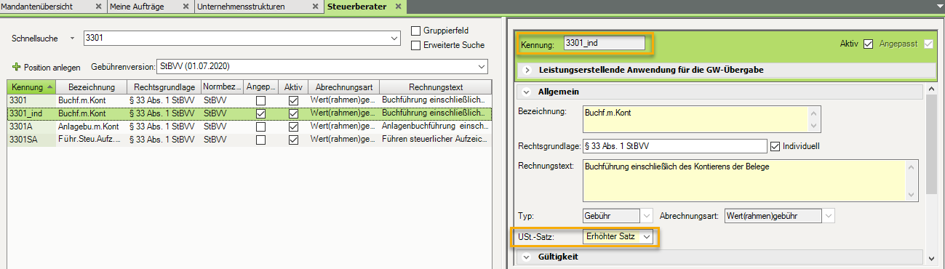Screen dimensions: 945x269
Task: Collapse the Gültigkeit section
Action: click(x=527, y=257)
